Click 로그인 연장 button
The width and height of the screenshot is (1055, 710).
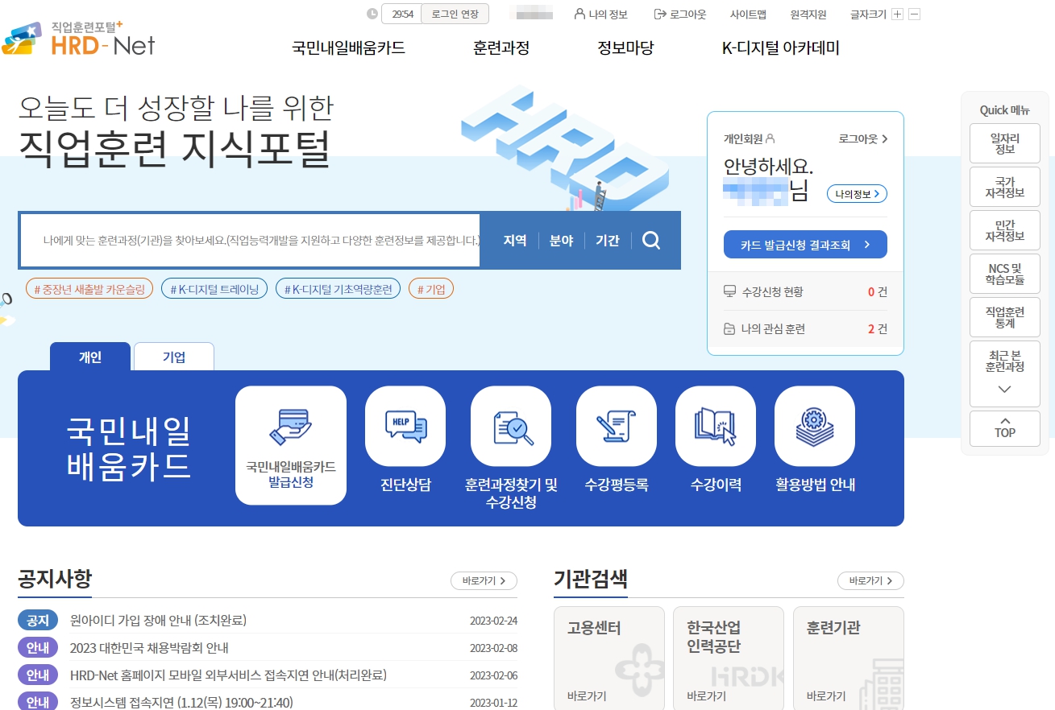(x=455, y=14)
